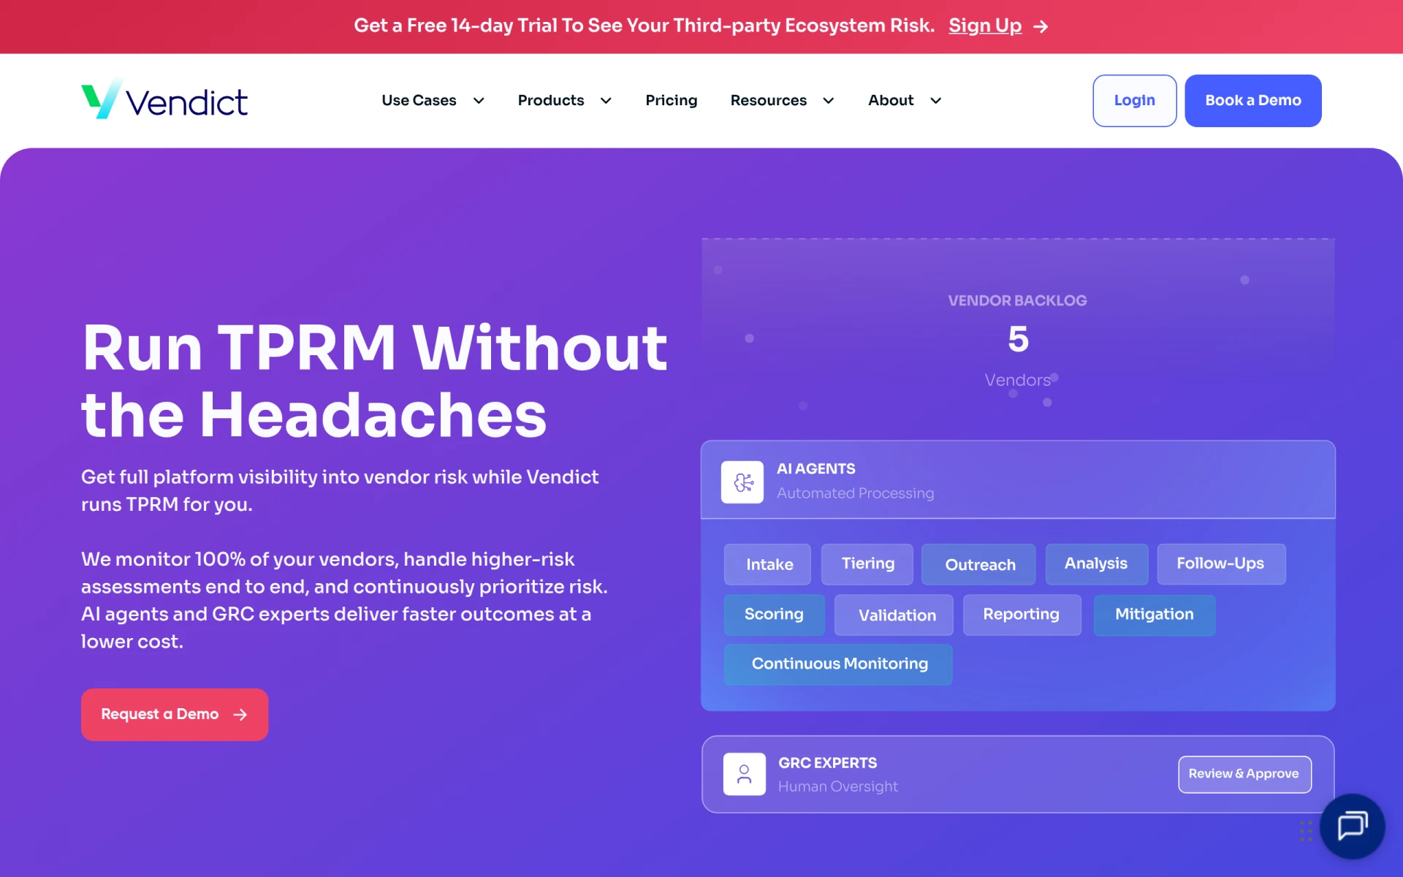Select the Outreach chip
Screen dimensions: 1403x877
click(979, 564)
